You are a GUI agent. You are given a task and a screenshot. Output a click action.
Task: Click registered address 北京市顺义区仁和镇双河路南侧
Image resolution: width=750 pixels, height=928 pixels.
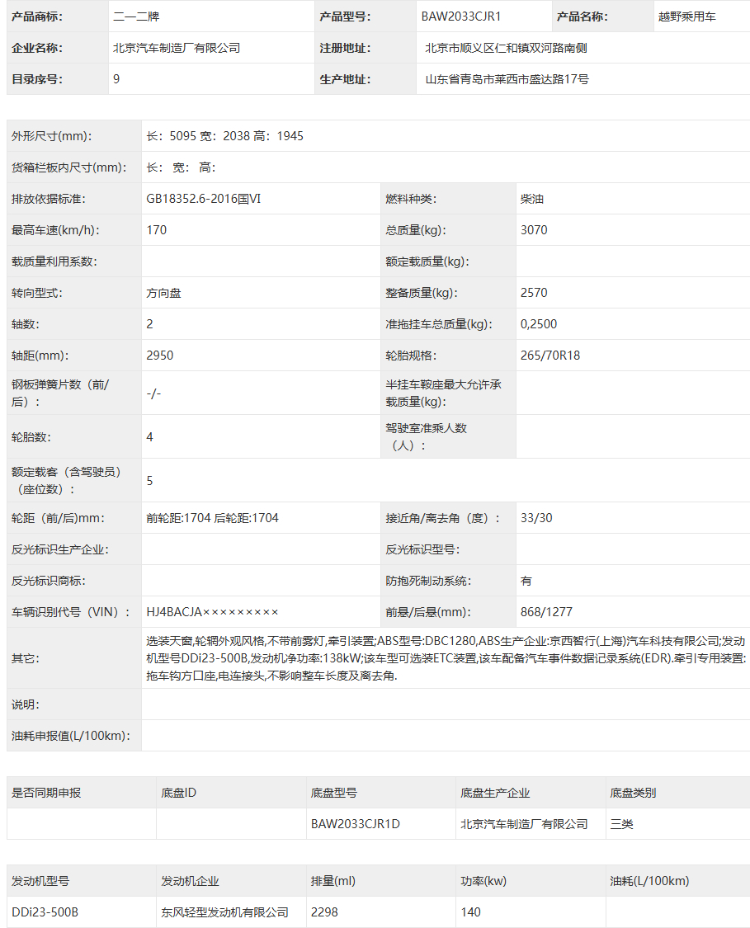coord(506,48)
